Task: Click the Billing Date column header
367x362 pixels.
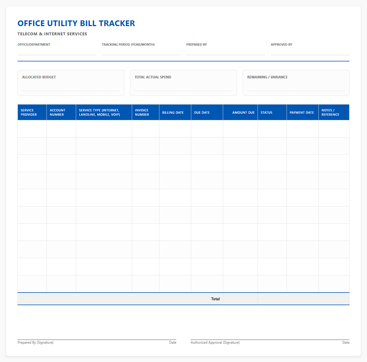Action: click(175, 112)
